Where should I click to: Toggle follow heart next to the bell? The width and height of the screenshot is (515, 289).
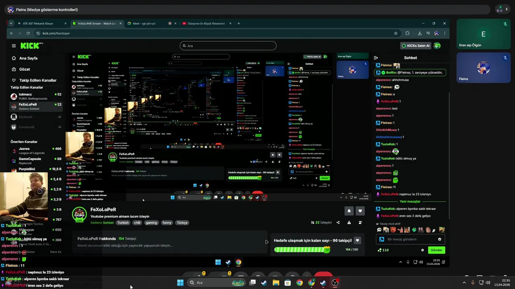[x=360, y=211]
